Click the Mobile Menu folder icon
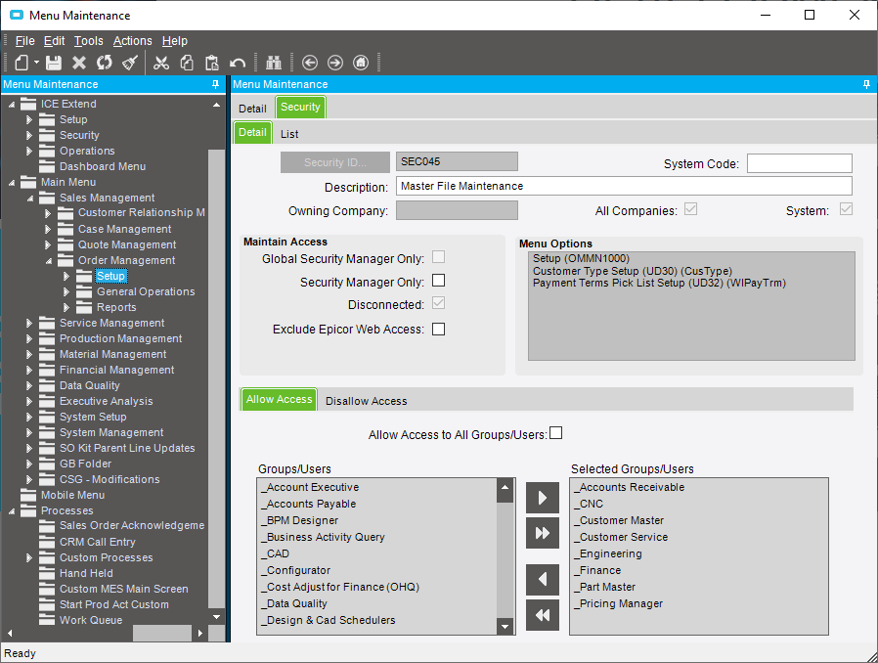The height and width of the screenshot is (663, 878). pyautogui.click(x=28, y=495)
